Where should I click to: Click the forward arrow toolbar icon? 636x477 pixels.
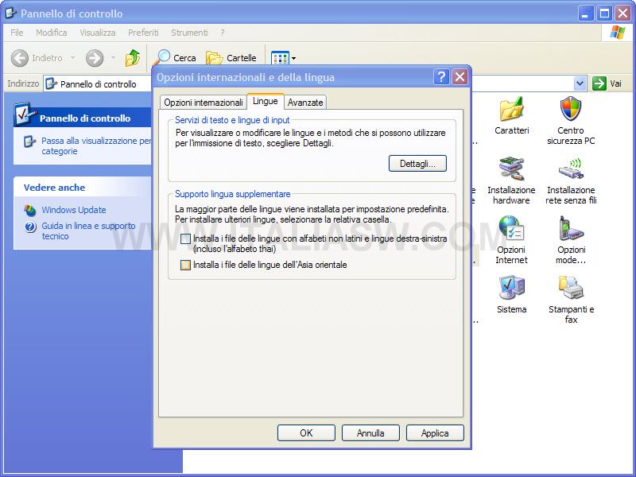pyautogui.click(x=95, y=58)
